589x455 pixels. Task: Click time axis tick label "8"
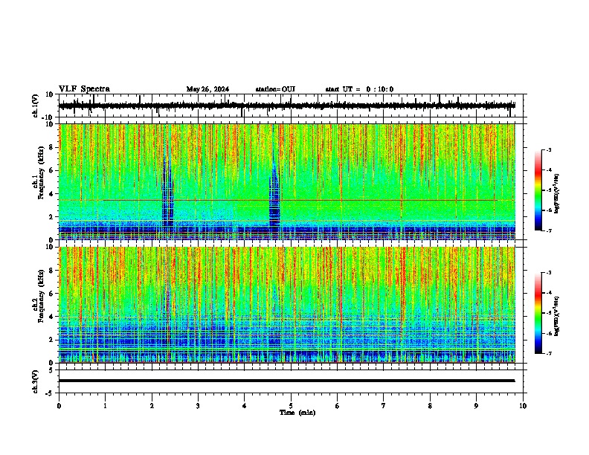430,406
